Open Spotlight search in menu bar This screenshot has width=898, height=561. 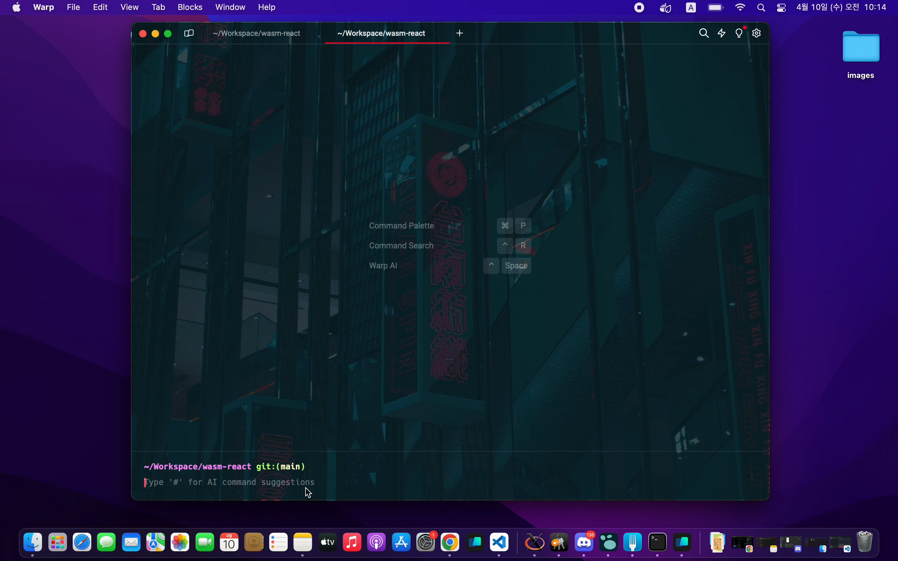click(761, 7)
